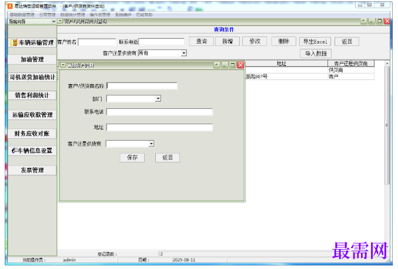Screen dimensions: 398x269
Task: Open 司机送货加油统计 in the sidebar
Action: pyautogui.click(x=32, y=77)
